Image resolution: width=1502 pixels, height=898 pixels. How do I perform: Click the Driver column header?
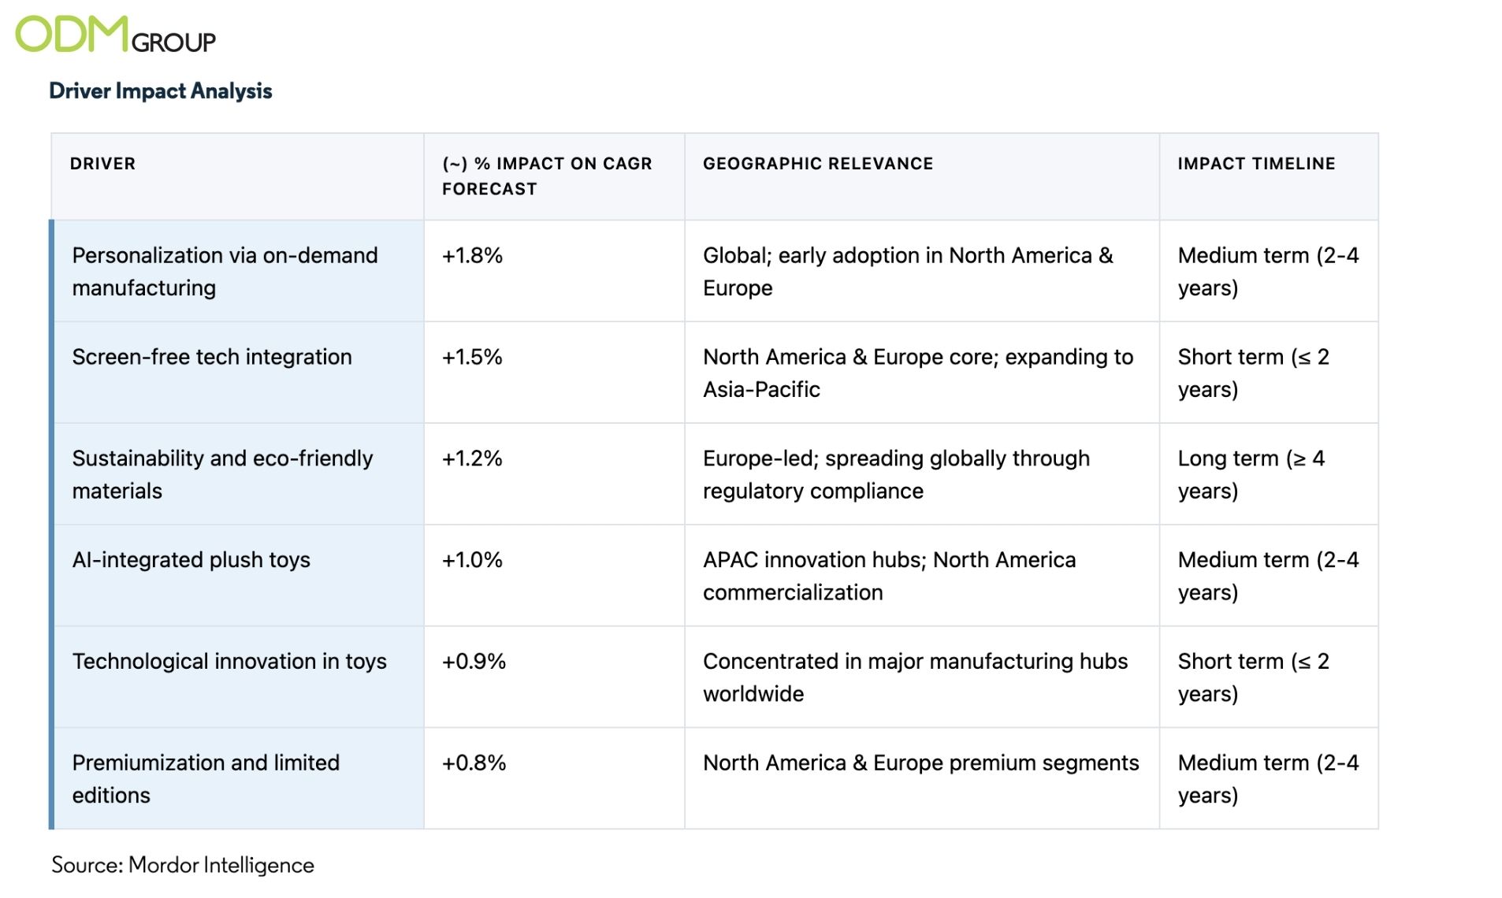[102, 164]
